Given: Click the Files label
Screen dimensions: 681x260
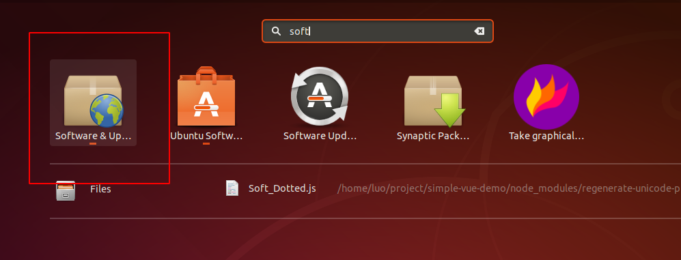Looking at the screenshot, I should pyautogui.click(x=100, y=189).
